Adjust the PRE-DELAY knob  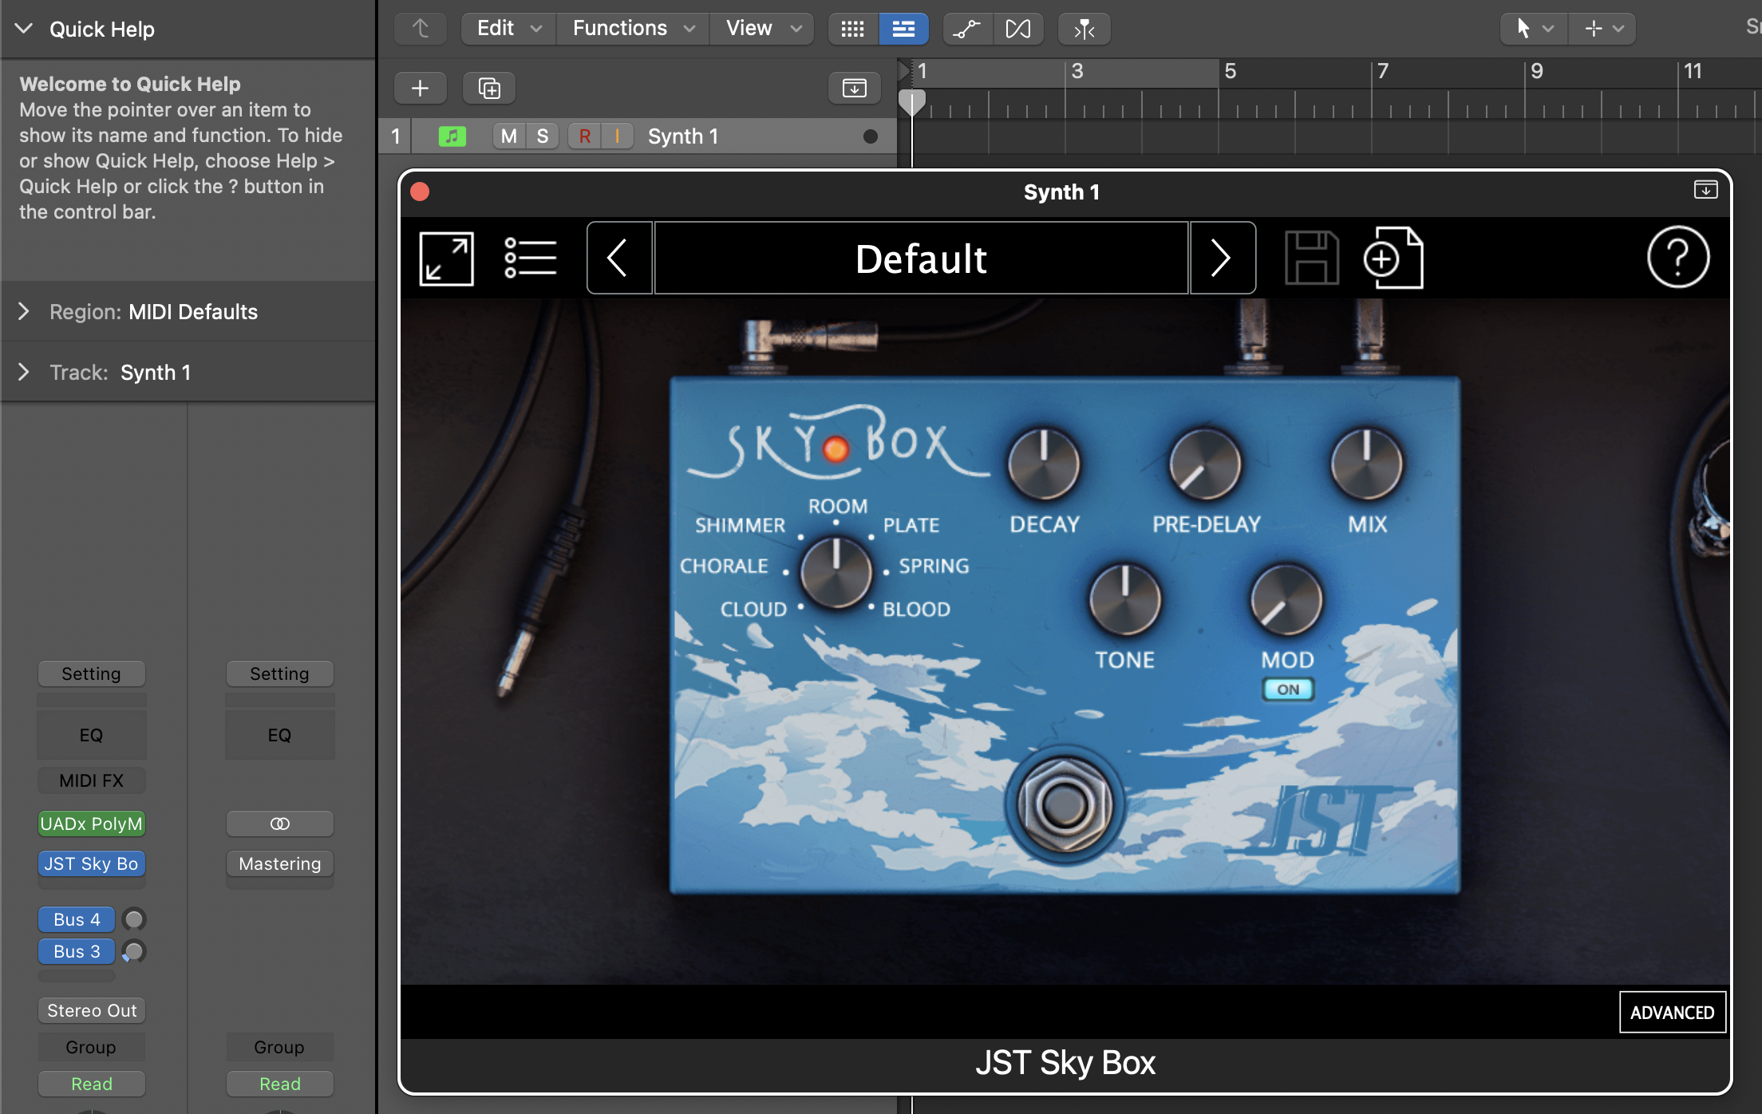tap(1205, 464)
